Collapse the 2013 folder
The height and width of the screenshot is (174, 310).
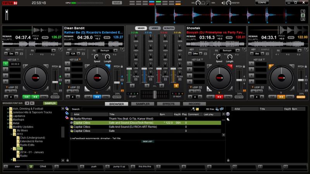point(12,134)
